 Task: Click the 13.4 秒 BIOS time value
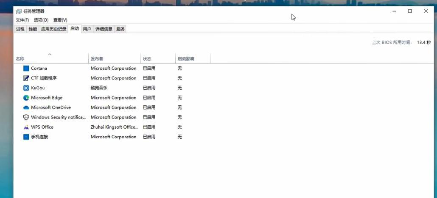click(424, 43)
